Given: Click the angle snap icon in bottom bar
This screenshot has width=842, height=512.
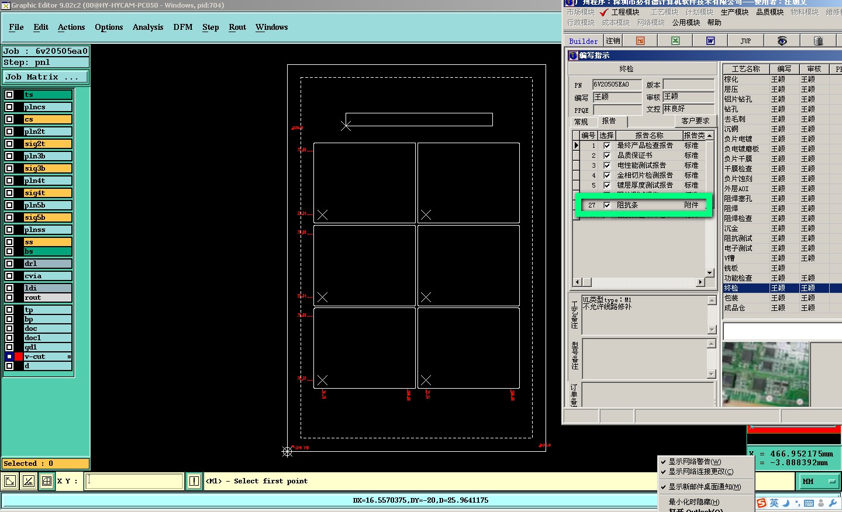Looking at the screenshot, I should coord(28,481).
